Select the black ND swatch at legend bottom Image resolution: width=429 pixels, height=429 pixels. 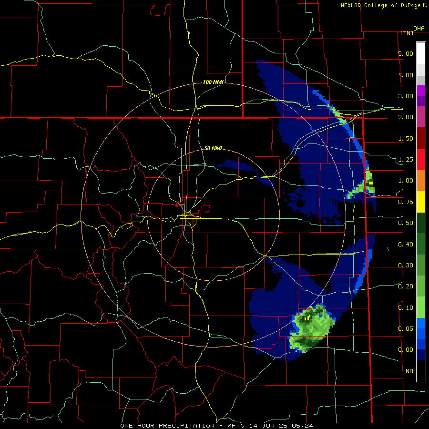pyautogui.click(x=421, y=371)
